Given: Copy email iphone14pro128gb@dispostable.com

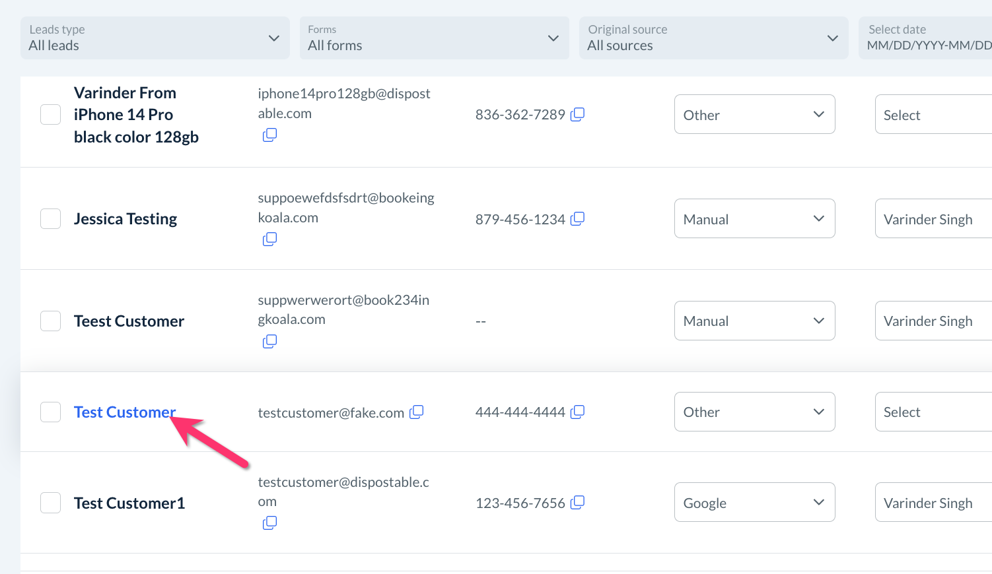Looking at the screenshot, I should tap(269, 135).
